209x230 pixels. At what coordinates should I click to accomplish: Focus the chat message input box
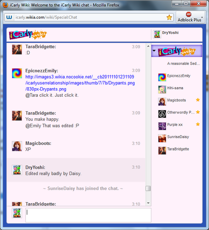click(88, 215)
